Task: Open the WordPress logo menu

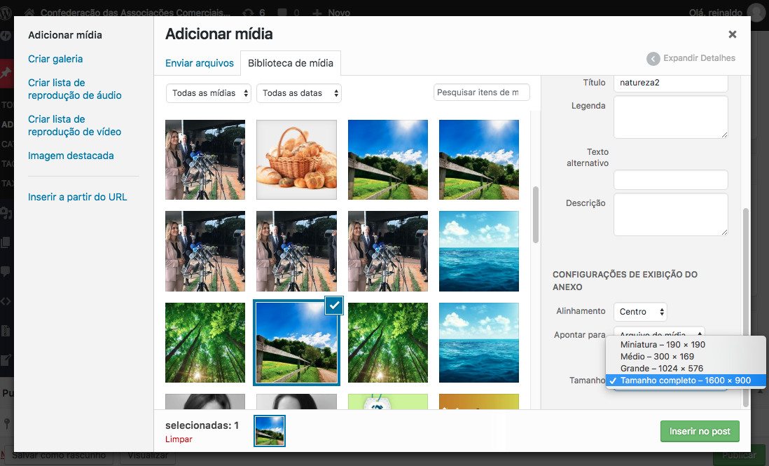Action: tap(6, 13)
